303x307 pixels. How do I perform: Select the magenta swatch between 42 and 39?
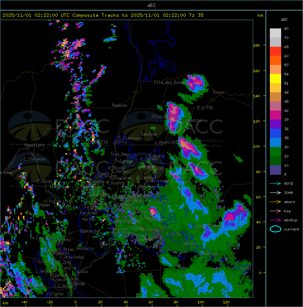275,115
